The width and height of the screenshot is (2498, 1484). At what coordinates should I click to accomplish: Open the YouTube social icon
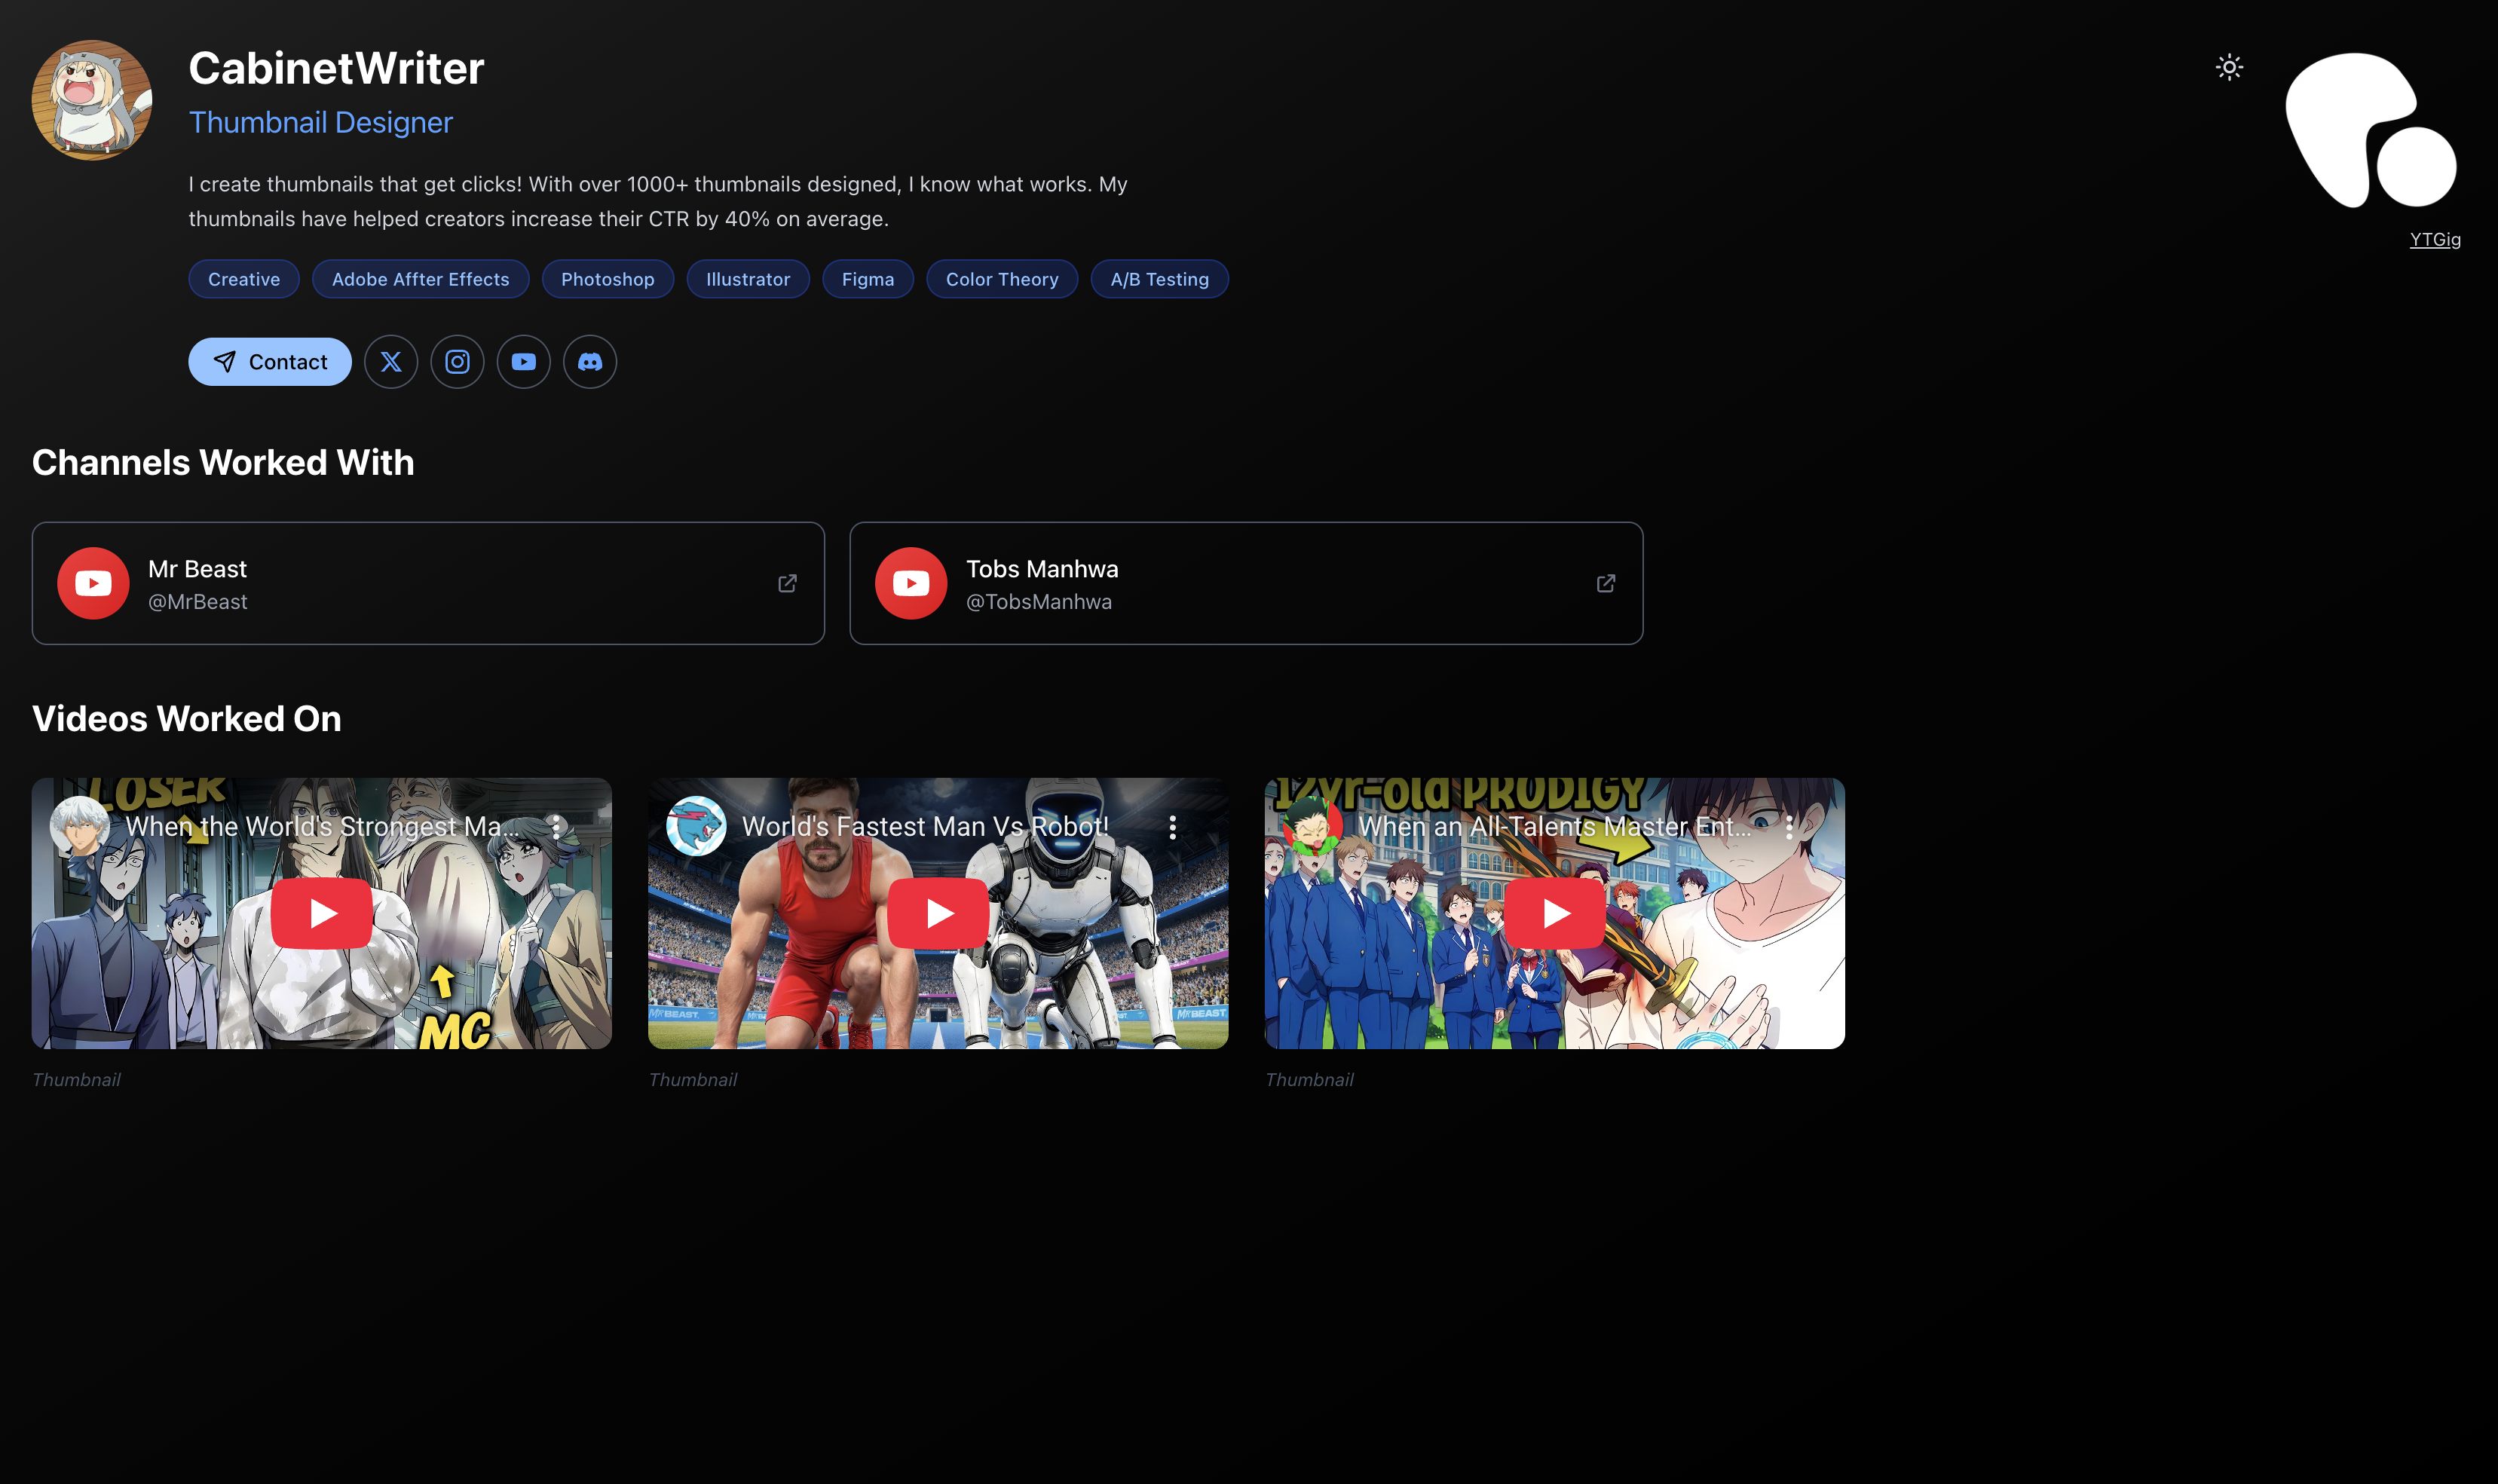coord(523,362)
